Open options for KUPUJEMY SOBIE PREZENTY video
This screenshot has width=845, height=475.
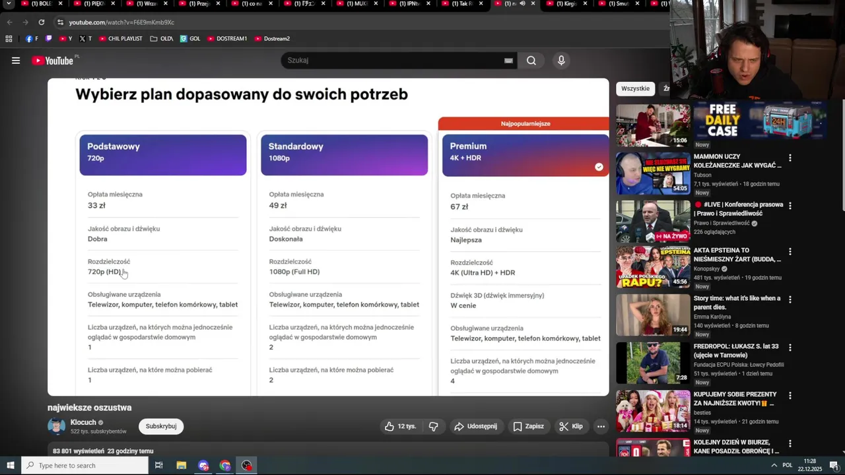coord(790,395)
